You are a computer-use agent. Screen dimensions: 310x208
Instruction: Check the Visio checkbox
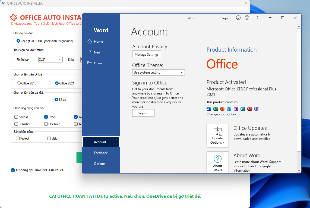pos(49,138)
